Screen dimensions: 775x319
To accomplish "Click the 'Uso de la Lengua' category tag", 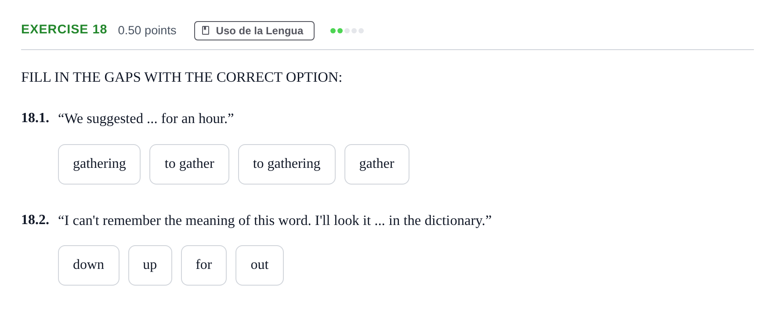I will [254, 31].
